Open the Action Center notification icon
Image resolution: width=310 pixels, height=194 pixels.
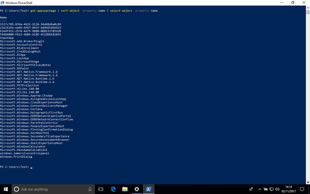[x=302, y=189]
